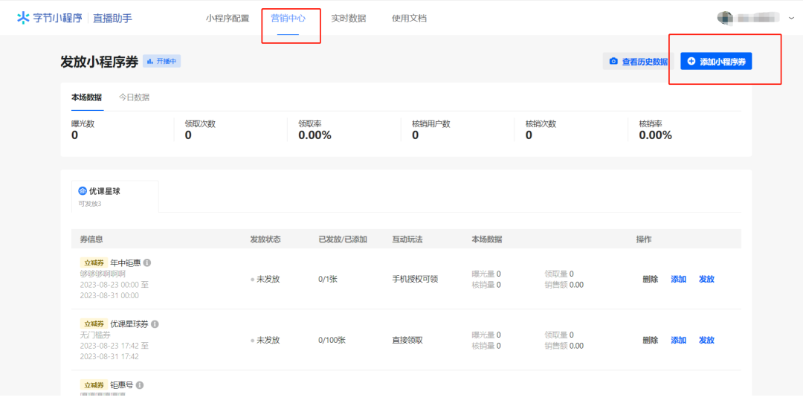
Task: Delete the 优课星球券 coupon row
Action: [x=650, y=340]
